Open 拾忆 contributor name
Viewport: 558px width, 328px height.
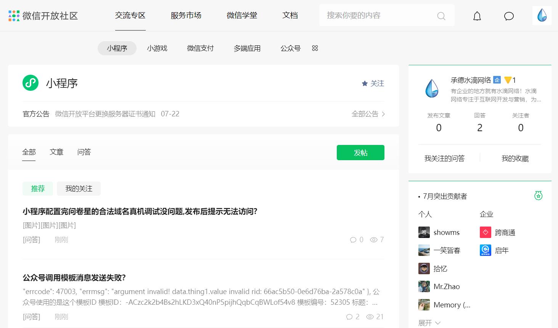tap(441, 269)
